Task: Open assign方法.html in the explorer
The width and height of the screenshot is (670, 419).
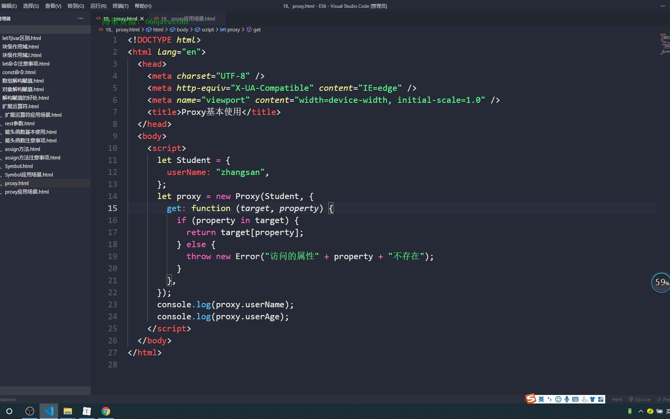Action: point(45,149)
